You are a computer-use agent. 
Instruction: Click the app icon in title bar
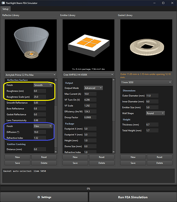tap(3, 3)
